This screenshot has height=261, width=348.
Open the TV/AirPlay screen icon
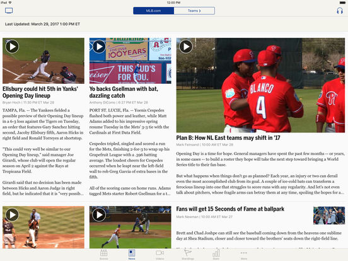coord(9,11)
